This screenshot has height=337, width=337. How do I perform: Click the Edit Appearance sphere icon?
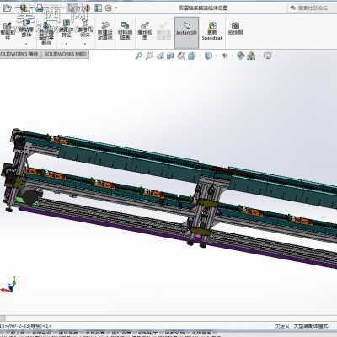pos(241,56)
